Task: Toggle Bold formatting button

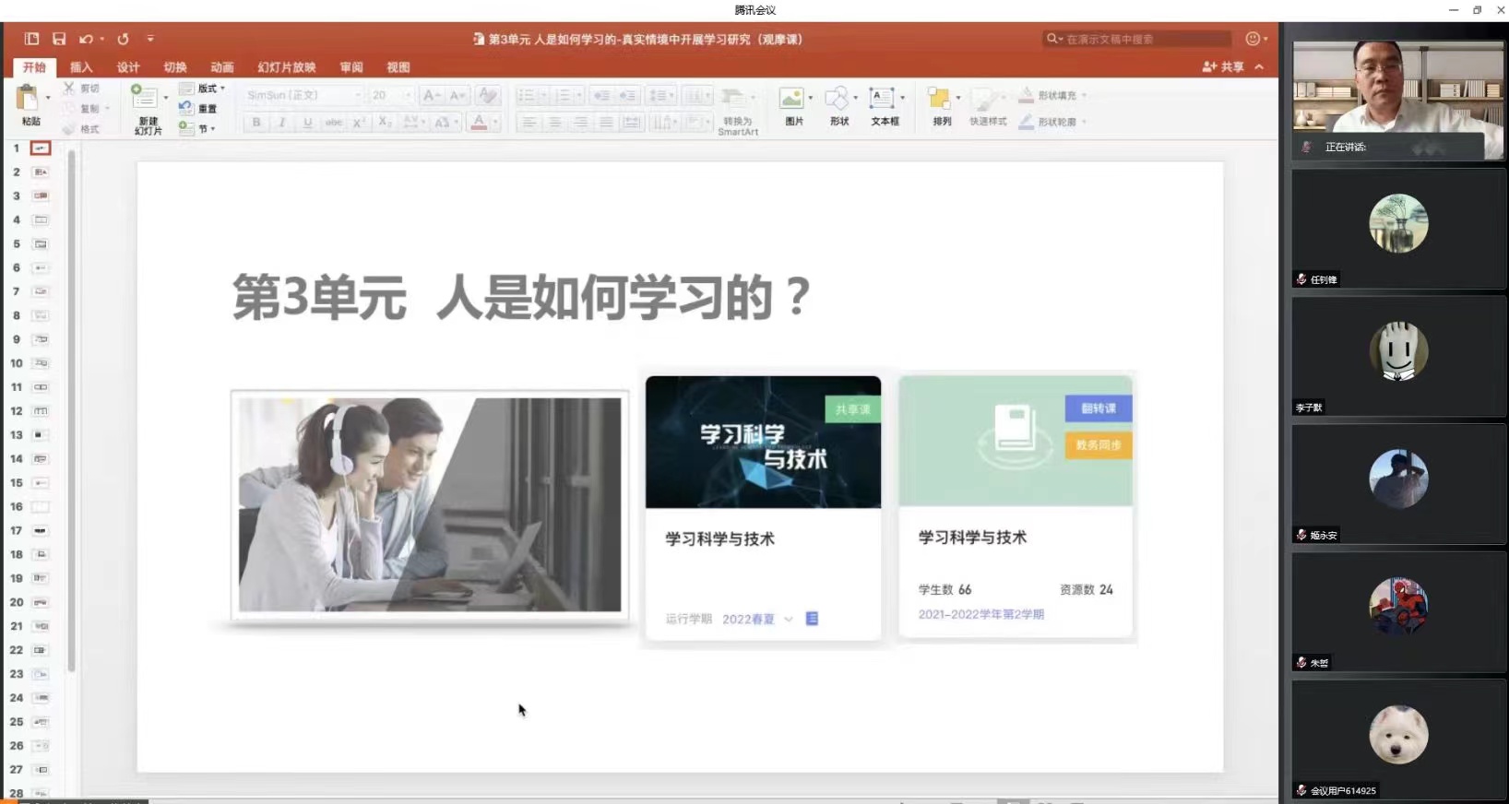Action: (256, 122)
